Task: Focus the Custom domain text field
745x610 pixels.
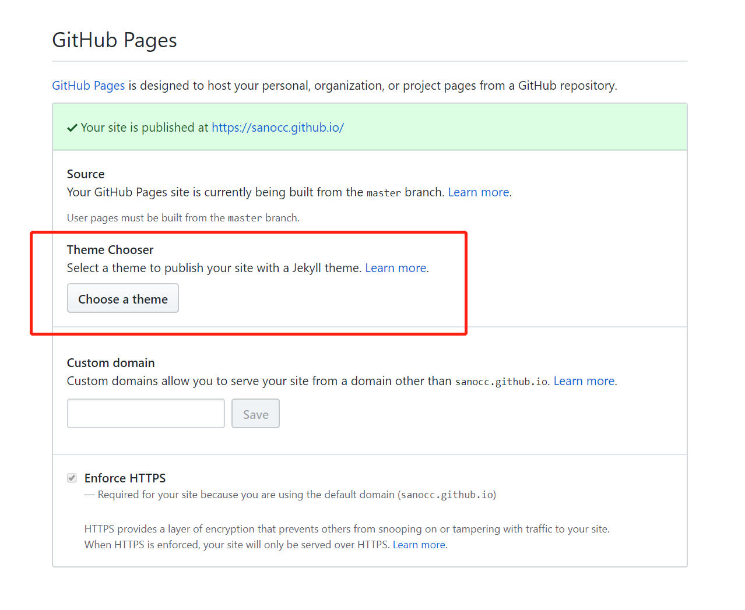Action: click(x=146, y=414)
